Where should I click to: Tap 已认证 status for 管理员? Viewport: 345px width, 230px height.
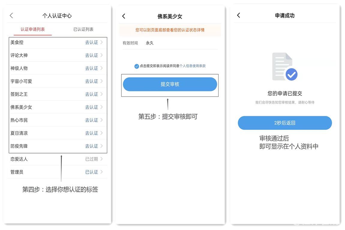(91, 172)
